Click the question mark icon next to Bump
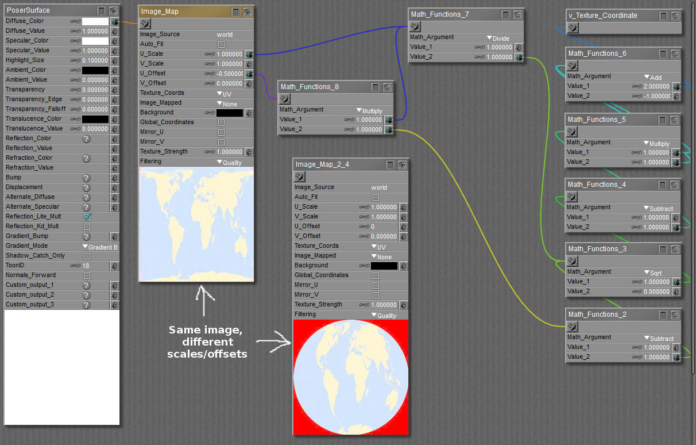Viewport: 696px width, 445px height. coord(86,178)
